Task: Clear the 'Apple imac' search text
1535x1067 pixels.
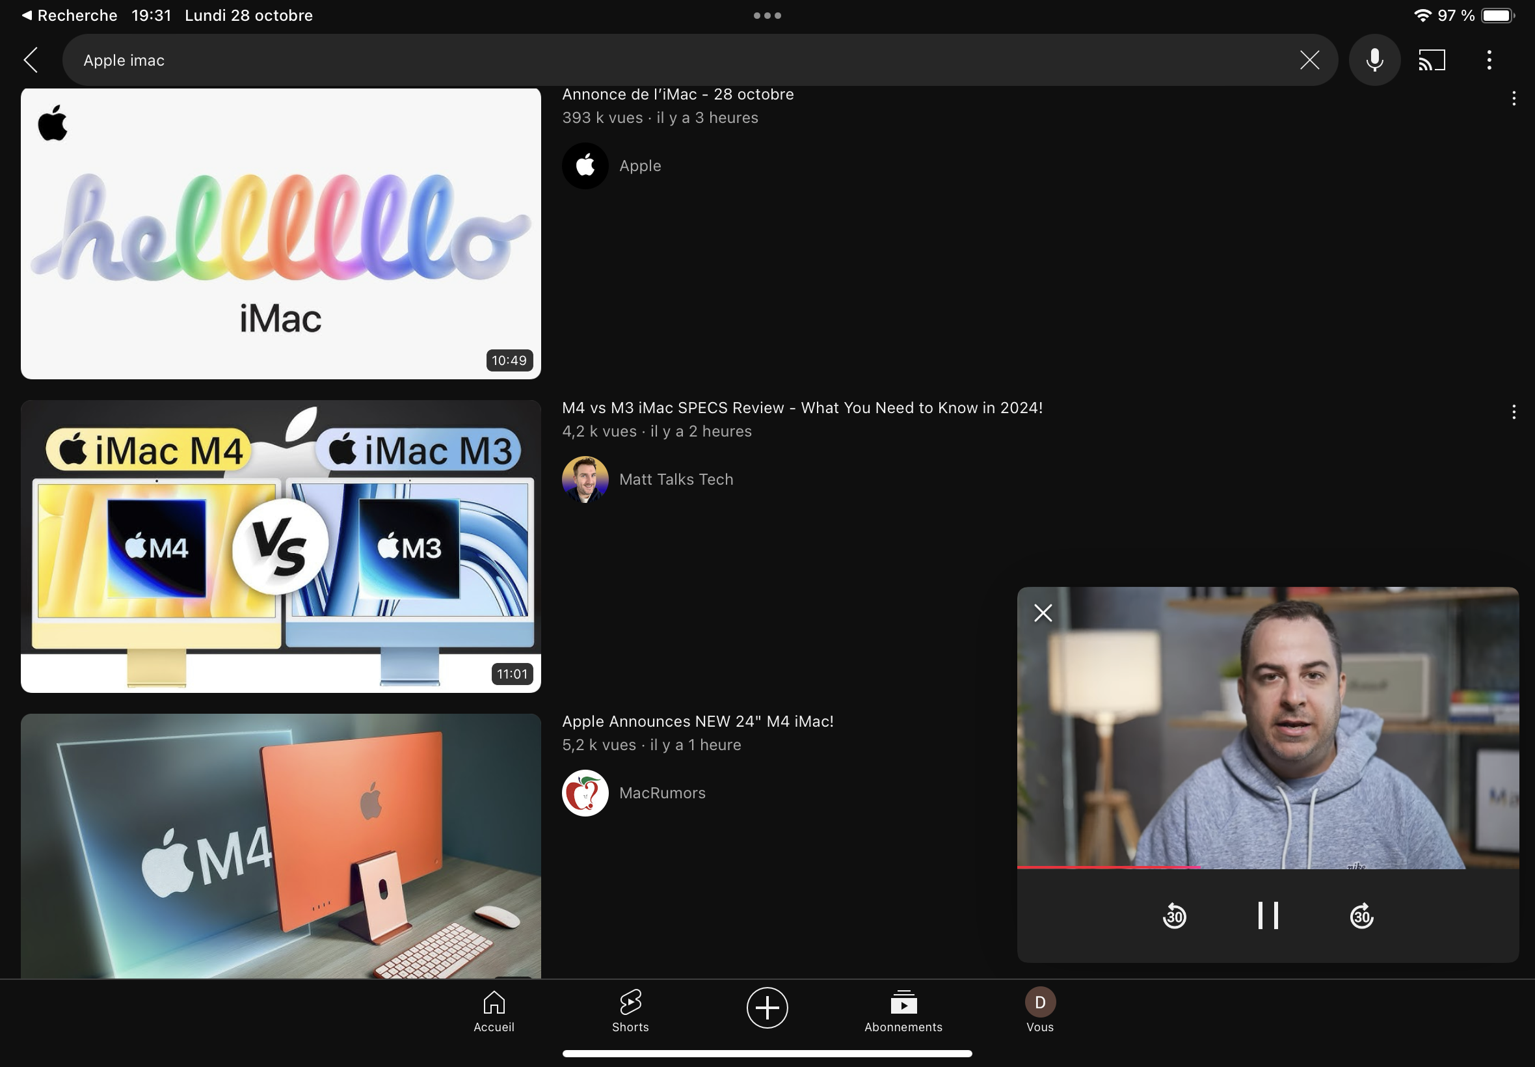Action: pos(1309,60)
